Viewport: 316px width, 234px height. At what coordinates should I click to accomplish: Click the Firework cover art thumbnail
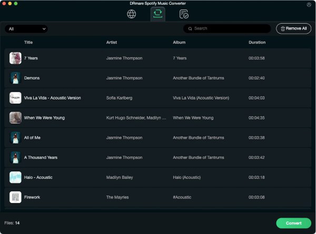point(15,197)
